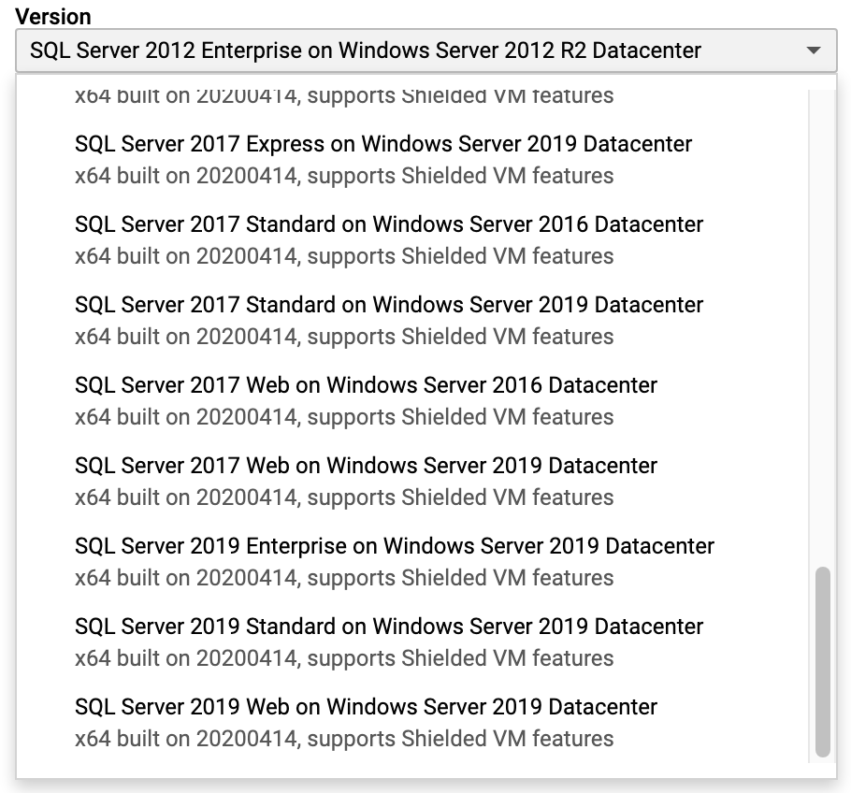Select SQL Server 2019 Standard on Windows Server 2019
The image size is (851, 793).
pyautogui.click(x=388, y=627)
